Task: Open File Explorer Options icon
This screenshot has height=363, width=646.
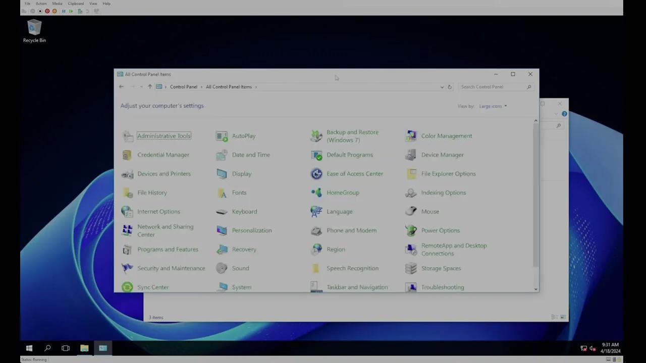Action: tap(411, 174)
